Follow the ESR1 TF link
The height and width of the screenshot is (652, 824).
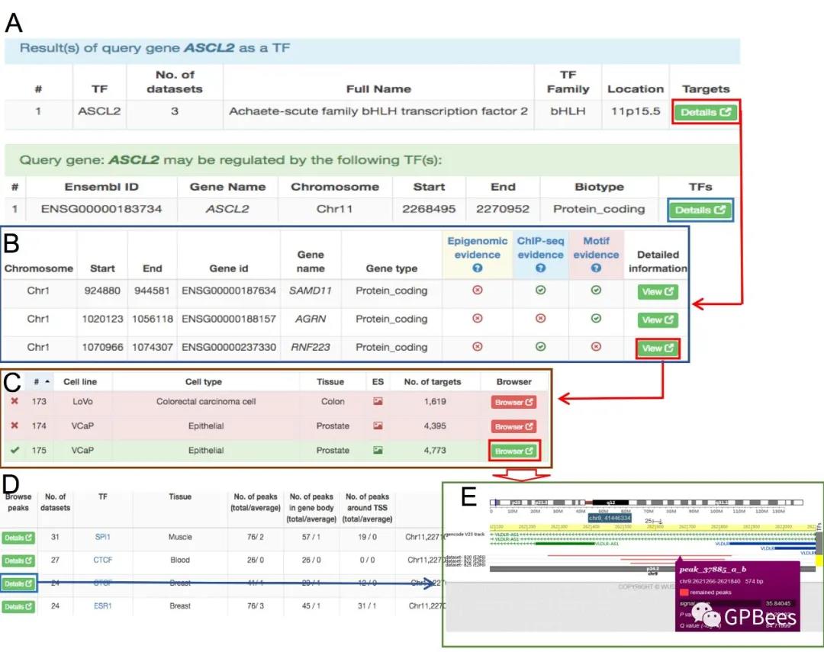tap(102, 605)
